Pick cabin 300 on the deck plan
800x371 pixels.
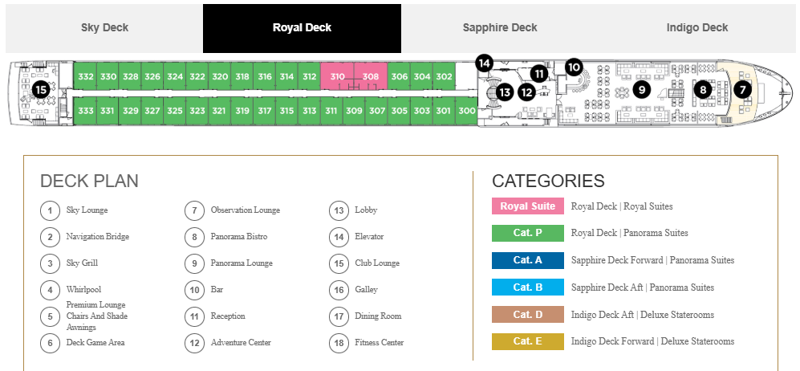pyautogui.click(x=466, y=111)
